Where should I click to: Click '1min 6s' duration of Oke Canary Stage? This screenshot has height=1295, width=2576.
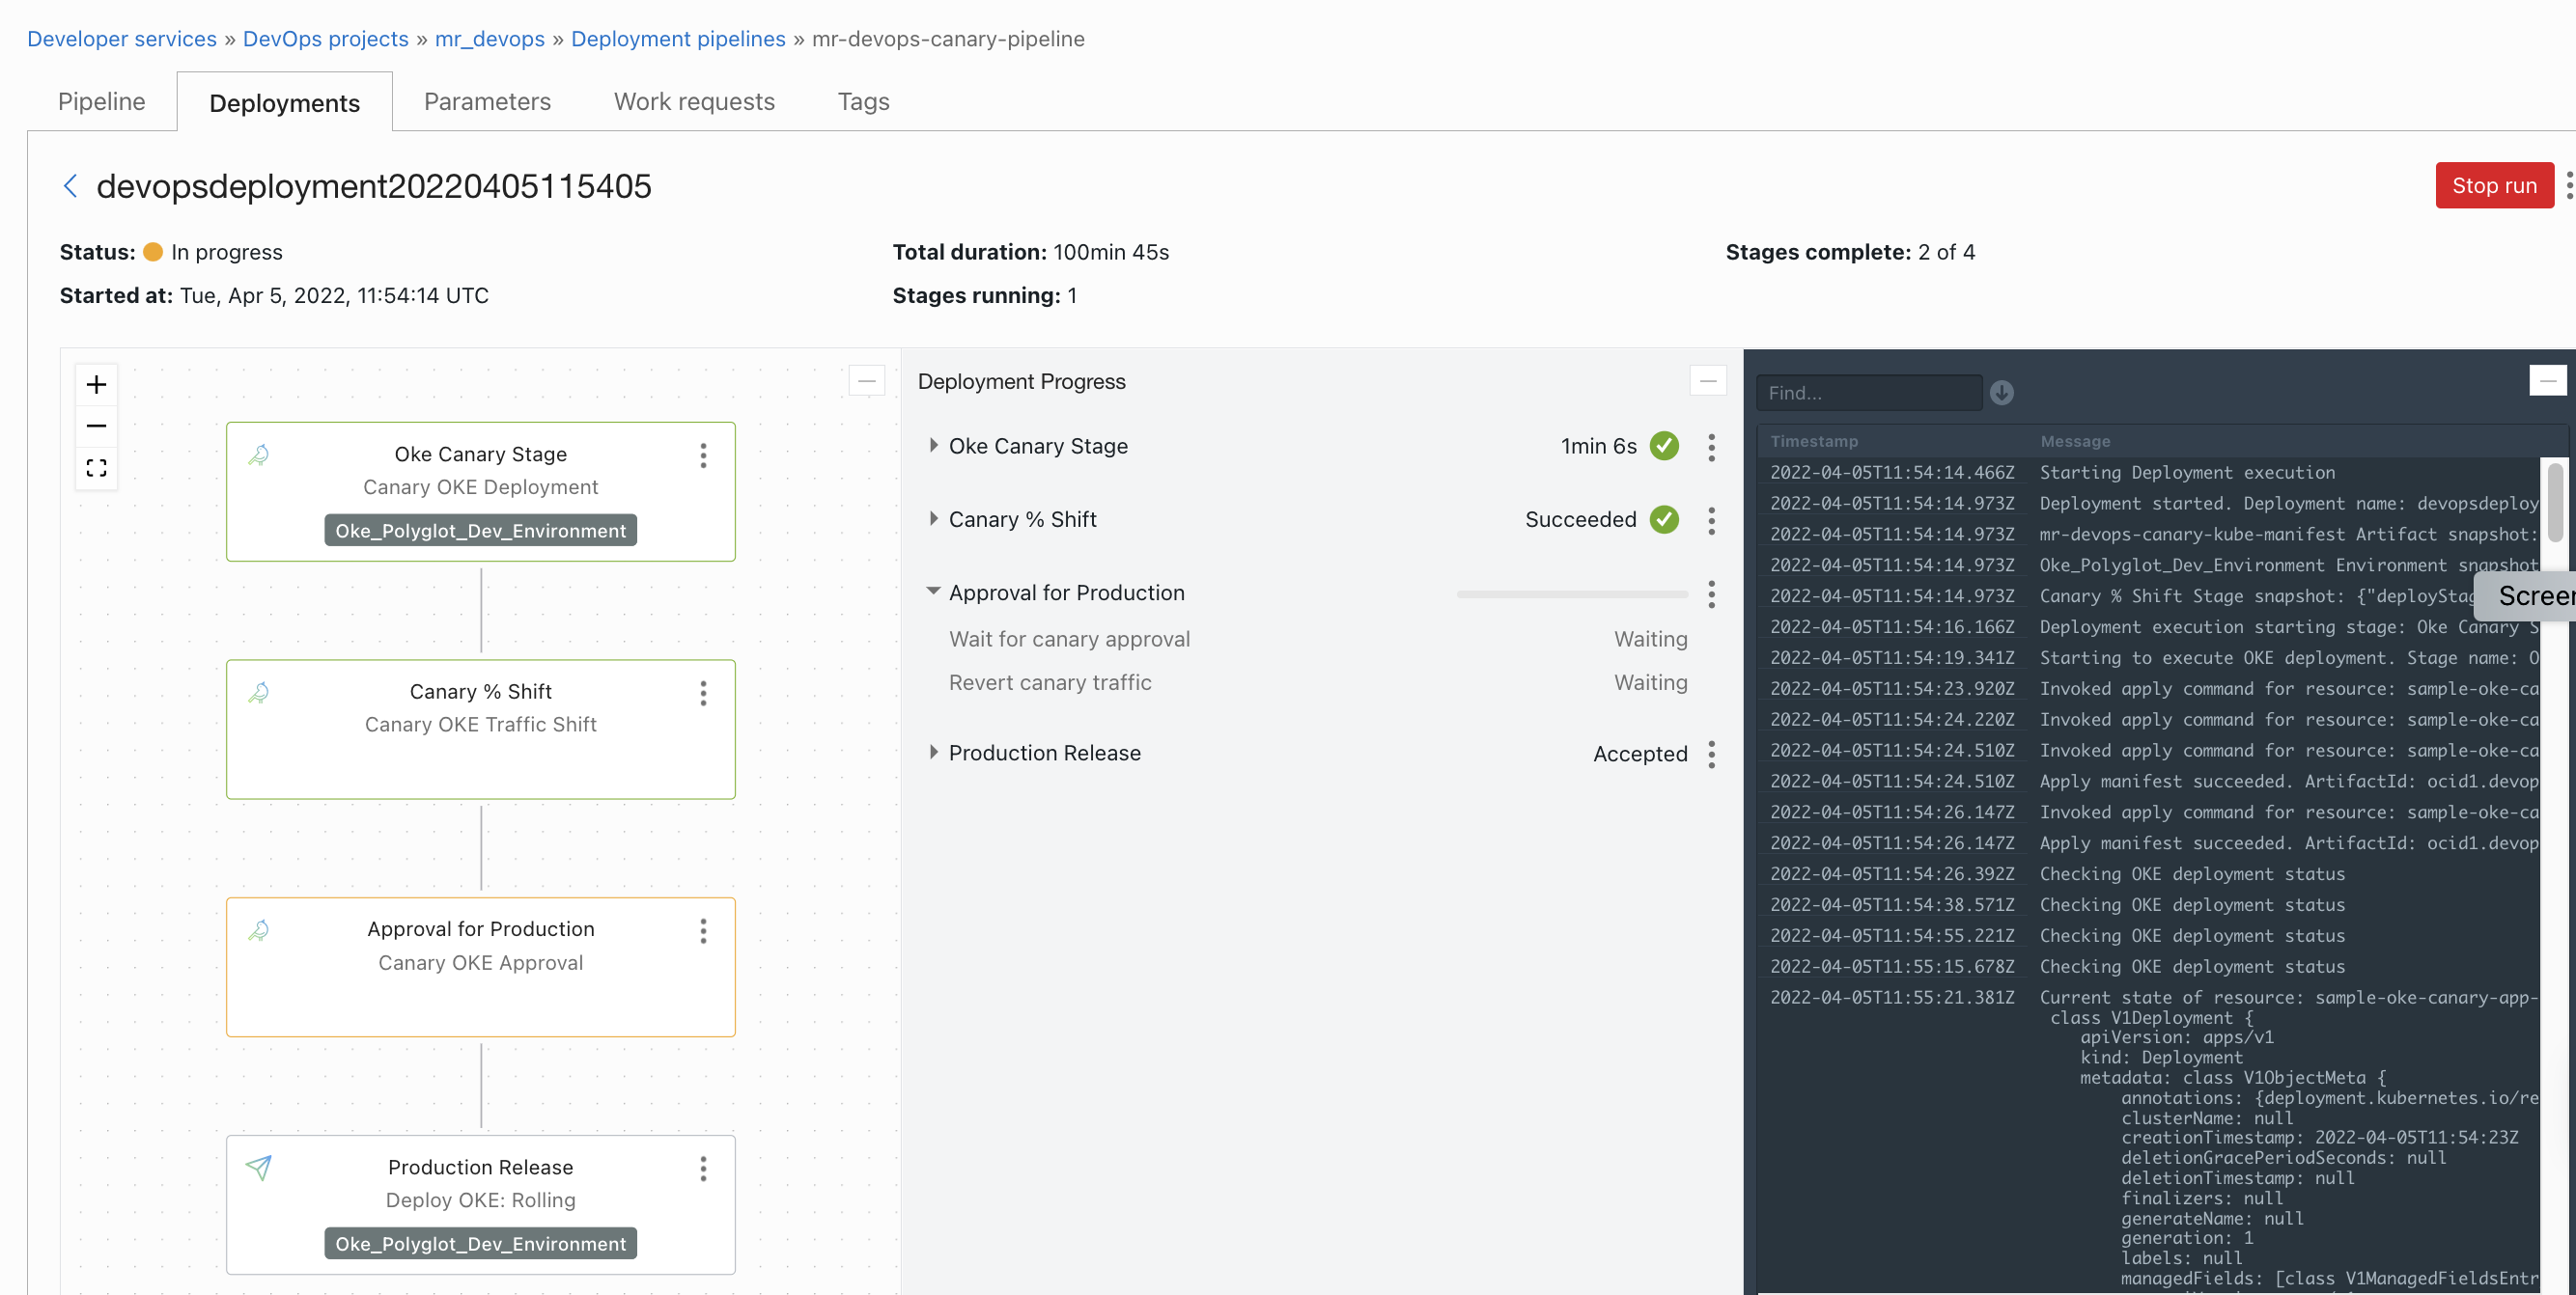pos(1598,447)
